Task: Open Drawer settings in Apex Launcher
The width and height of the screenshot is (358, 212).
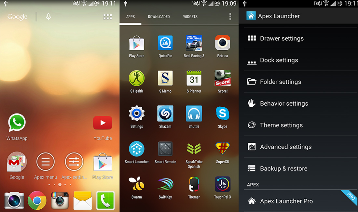Action: [282, 38]
